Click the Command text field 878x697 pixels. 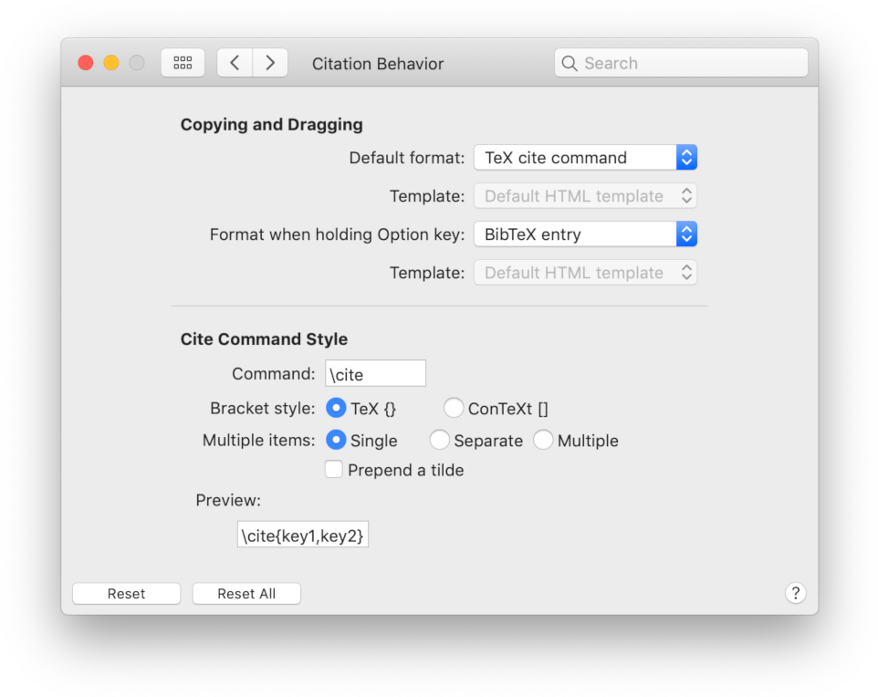[375, 374]
